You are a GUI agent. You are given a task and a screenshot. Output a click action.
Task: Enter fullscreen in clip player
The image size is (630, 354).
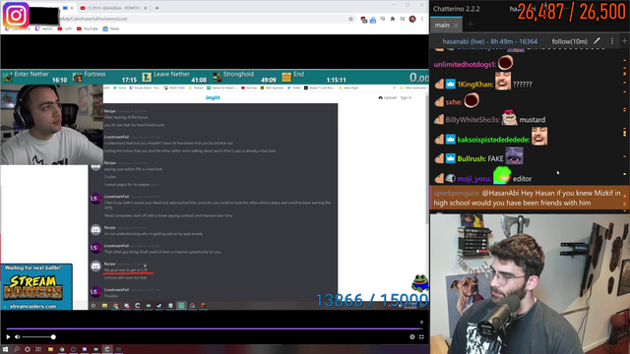coord(421,337)
